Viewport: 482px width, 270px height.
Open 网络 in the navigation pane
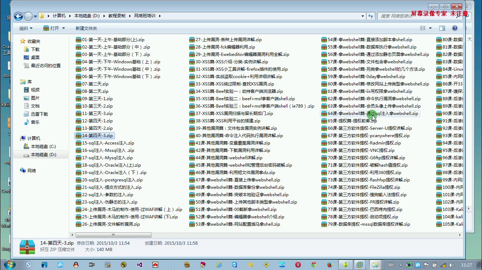(x=32, y=171)
